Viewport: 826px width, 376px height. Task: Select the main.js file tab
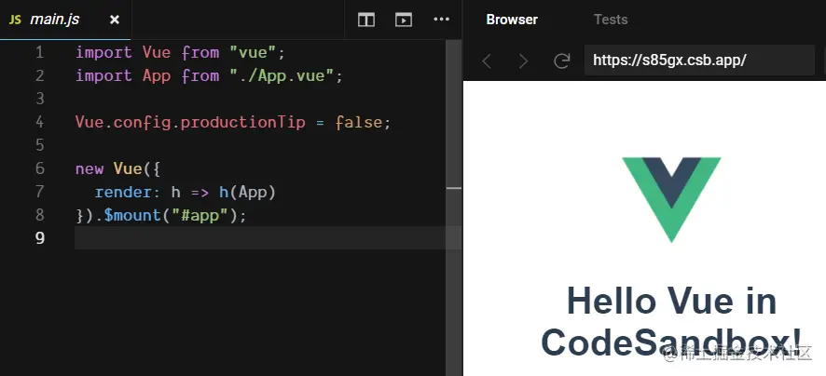65,20
